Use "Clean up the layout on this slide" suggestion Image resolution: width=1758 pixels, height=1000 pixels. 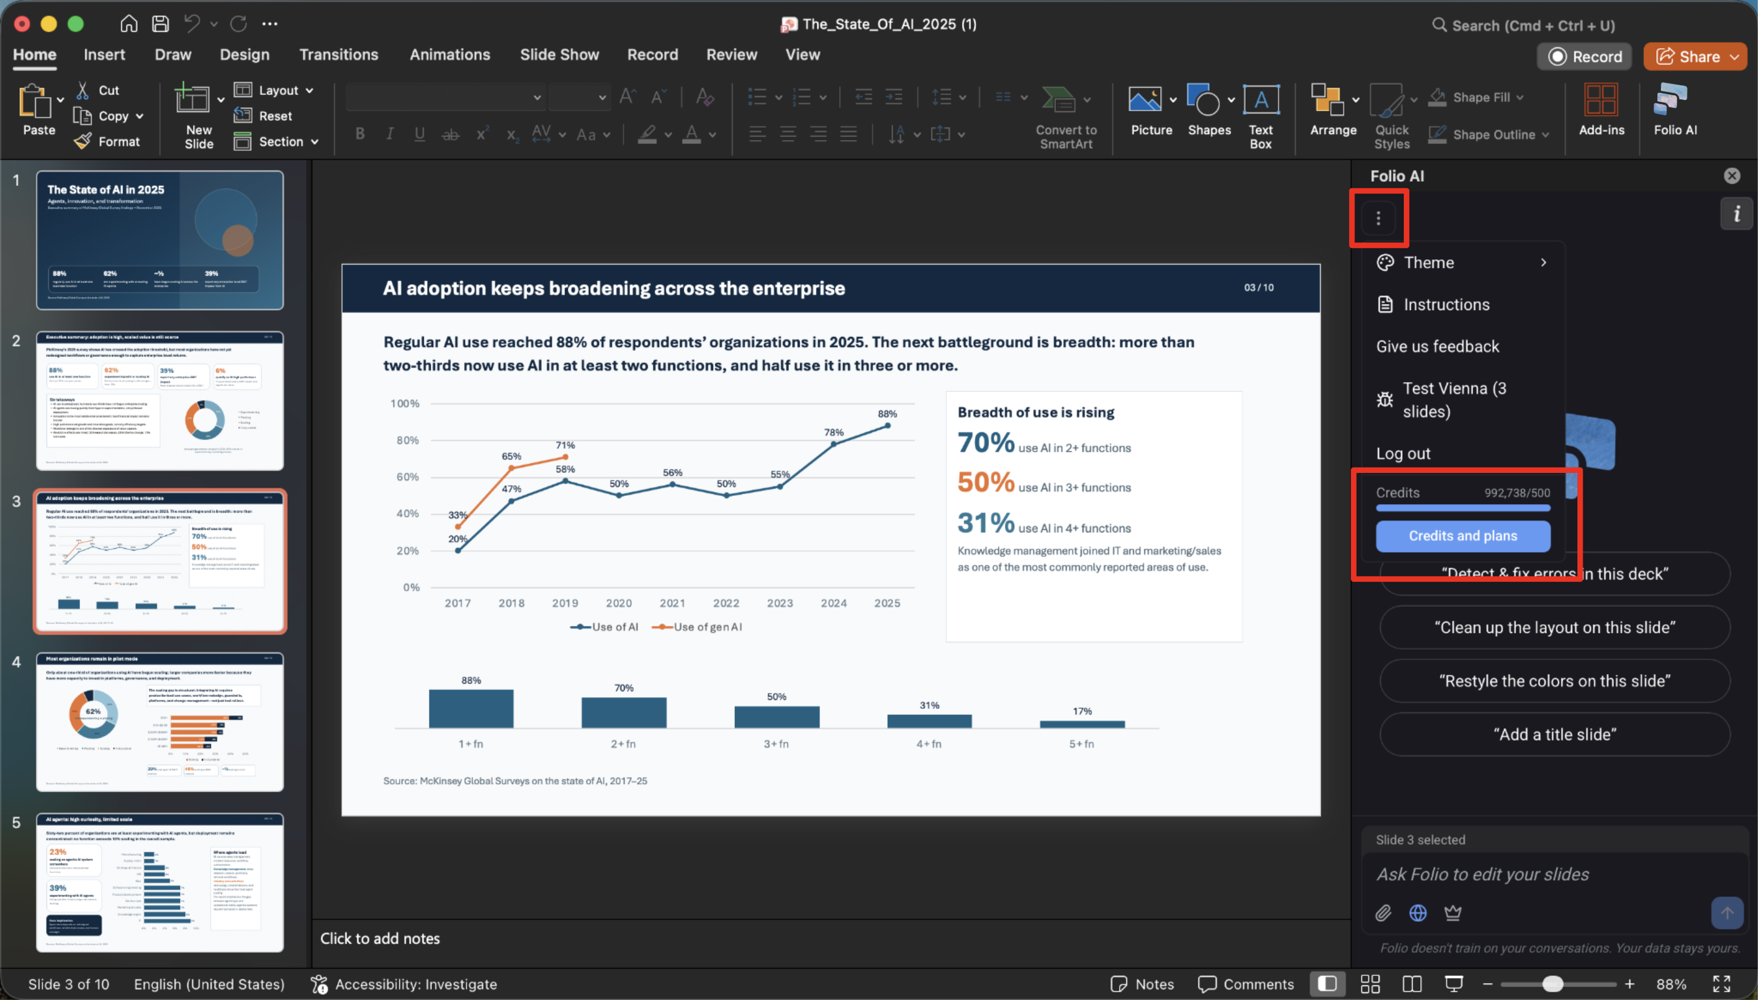(x=1555, y=627)
